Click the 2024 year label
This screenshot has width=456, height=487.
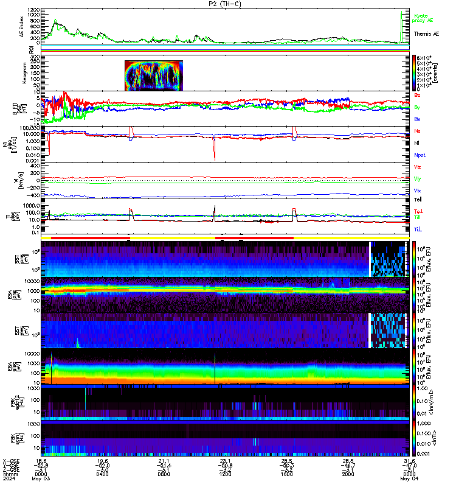coord(9,478)
